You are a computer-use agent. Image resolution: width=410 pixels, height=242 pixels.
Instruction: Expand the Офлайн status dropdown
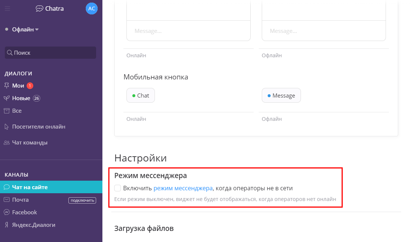click(x=25, y=30)
